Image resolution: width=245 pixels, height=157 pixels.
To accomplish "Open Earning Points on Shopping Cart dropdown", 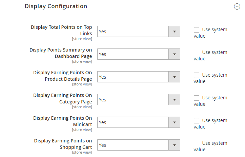I will click(139, 145).
